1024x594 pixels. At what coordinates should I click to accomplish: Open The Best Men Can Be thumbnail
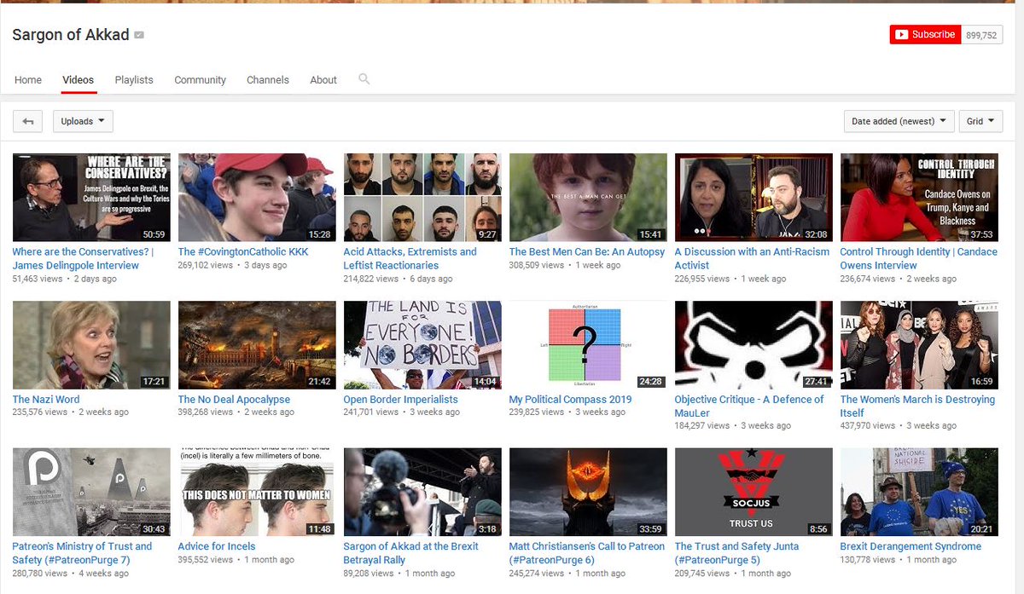[588, 198]
